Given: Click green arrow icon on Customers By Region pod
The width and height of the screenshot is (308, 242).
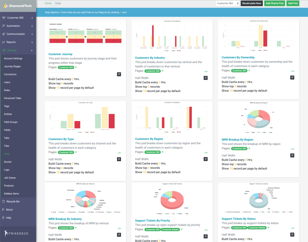Looking at the screenshot, I should pos(206,153).
